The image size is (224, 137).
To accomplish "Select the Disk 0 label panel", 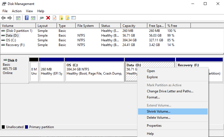I will [14, 70].
